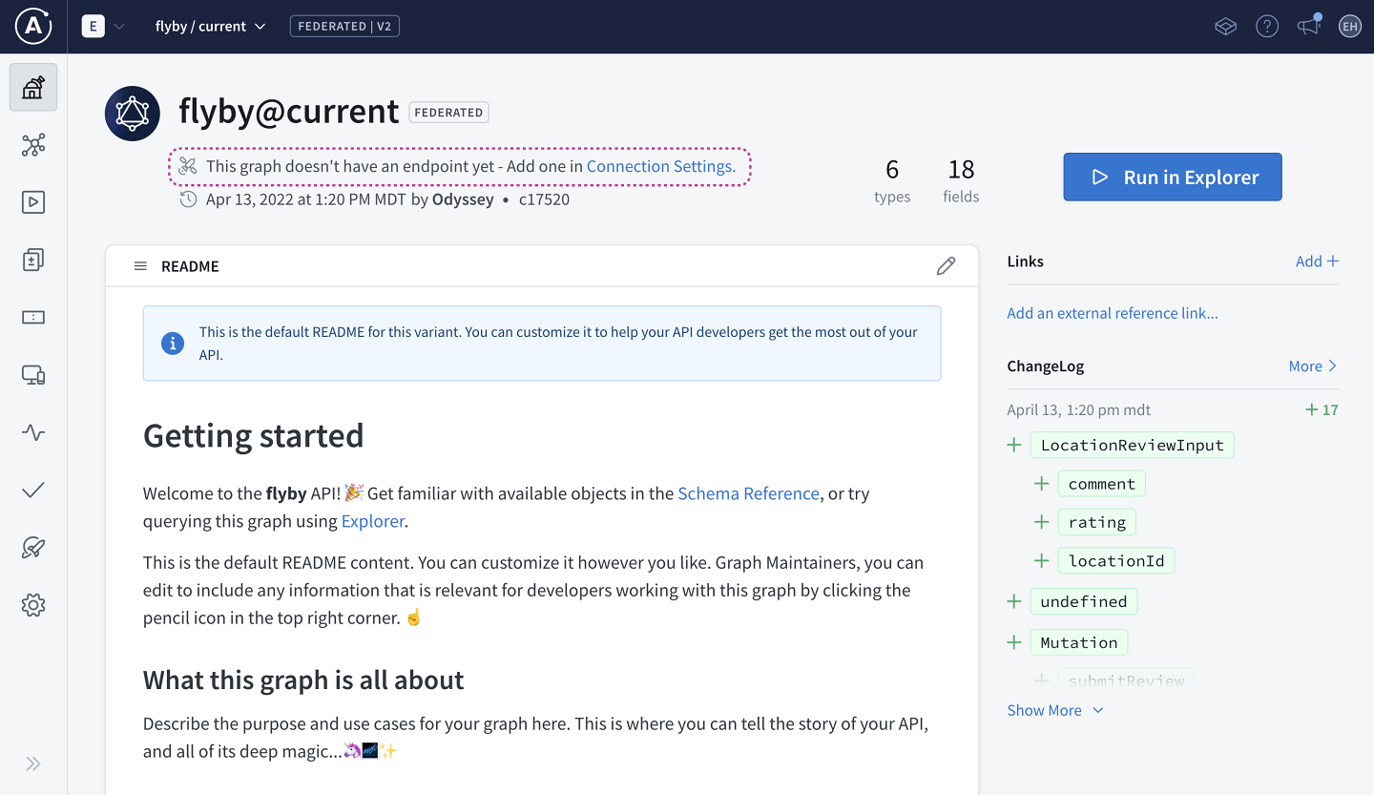Click the flyby GraphQL graph logo
Image resolution: width=1374 pixels, height=795 pixels.
coord(133,114)
